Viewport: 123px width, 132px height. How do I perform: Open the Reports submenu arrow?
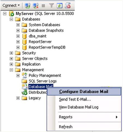(117, 117)
